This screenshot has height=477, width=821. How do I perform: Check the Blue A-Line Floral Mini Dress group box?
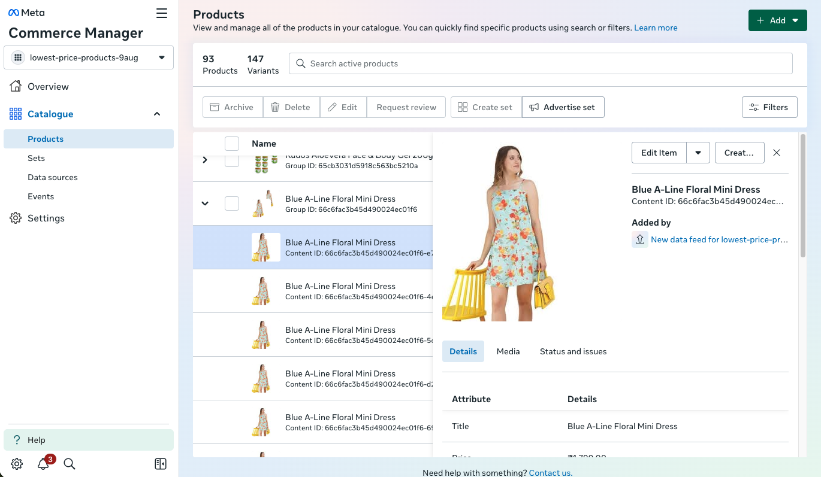click(232, 203)
